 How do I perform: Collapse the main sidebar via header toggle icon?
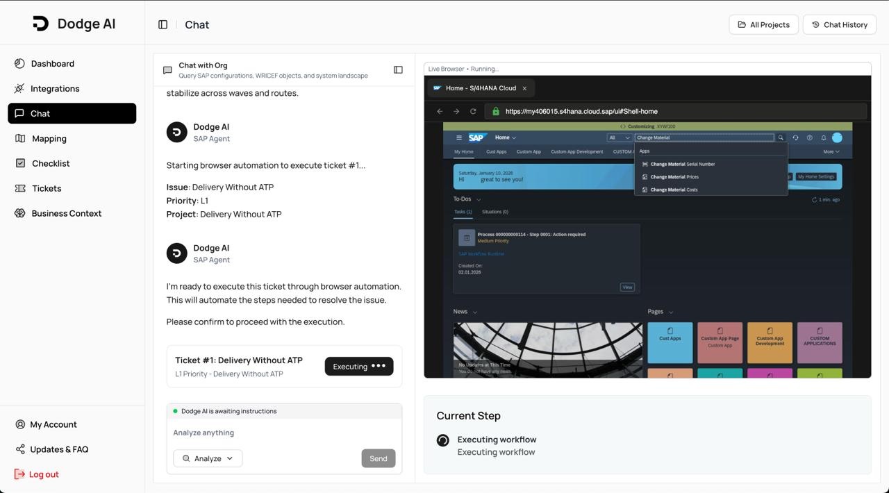(163, 24)
